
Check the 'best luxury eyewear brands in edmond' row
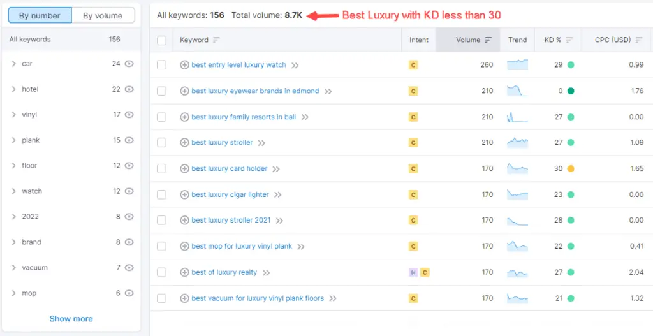coord(161,91)
